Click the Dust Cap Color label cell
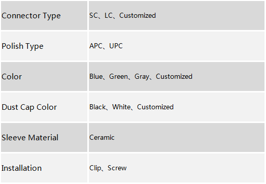 click(44, 107)
